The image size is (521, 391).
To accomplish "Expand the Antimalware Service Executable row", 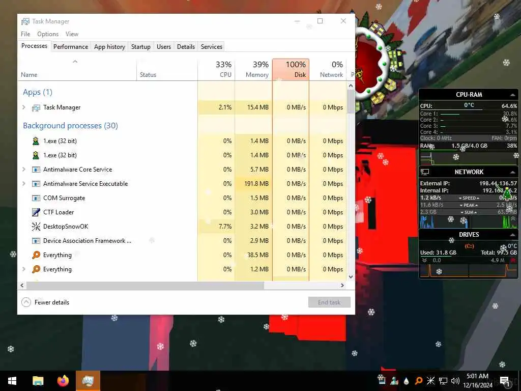I will tap(23, 183).
